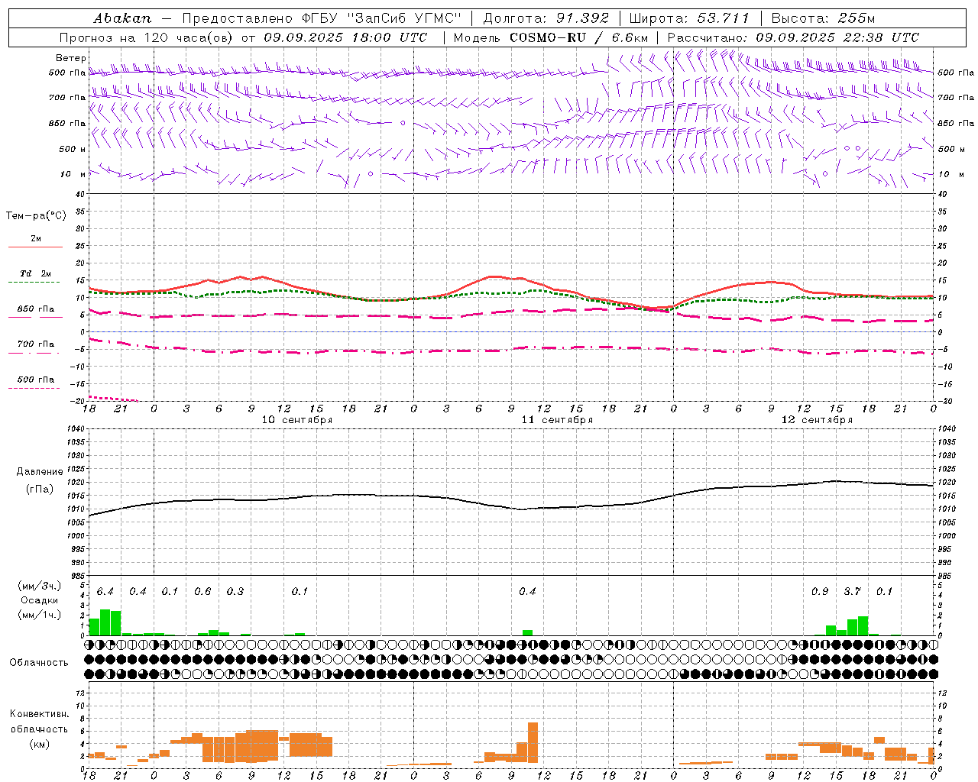Click the "10 сентября" date label

(296, 420)
